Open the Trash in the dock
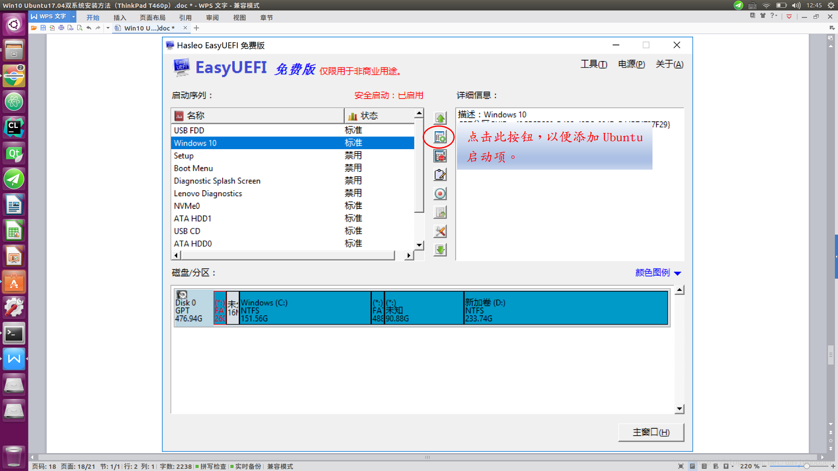 [x=14, y=456]
